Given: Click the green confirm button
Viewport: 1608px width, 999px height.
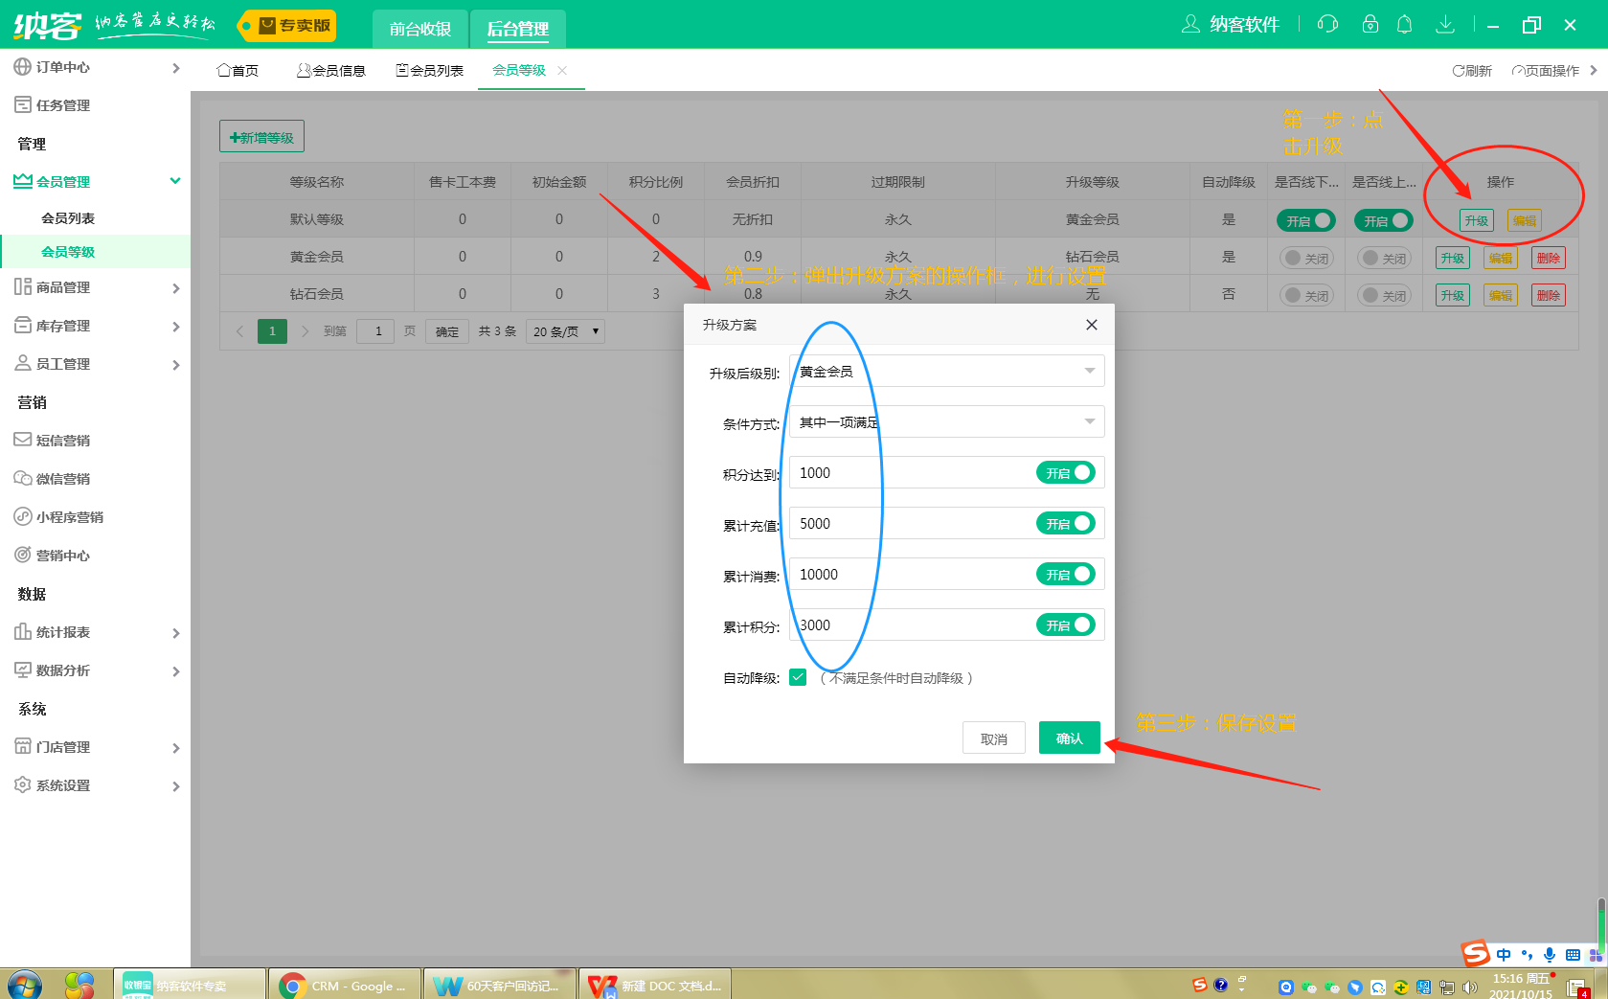Looking at the screenshot, I should (1069, 738).
